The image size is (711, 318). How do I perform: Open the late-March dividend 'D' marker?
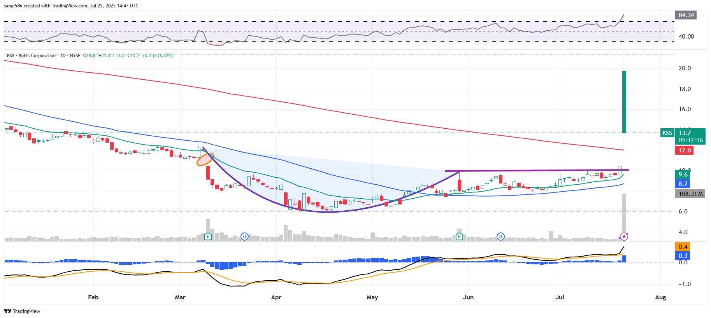pos(244,236)
